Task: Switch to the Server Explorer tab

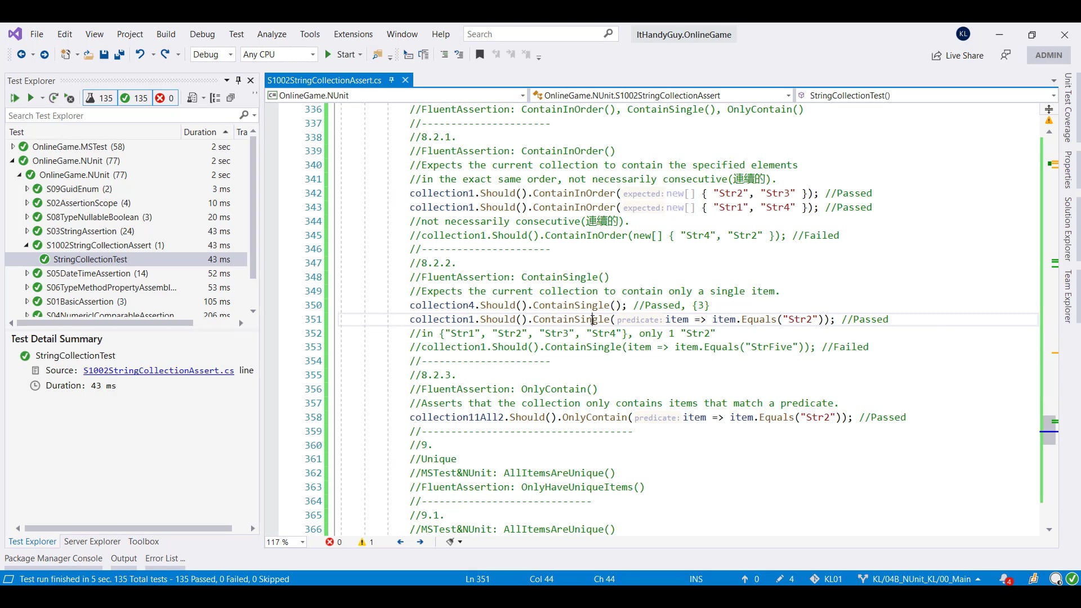Action: click(92, 542)
